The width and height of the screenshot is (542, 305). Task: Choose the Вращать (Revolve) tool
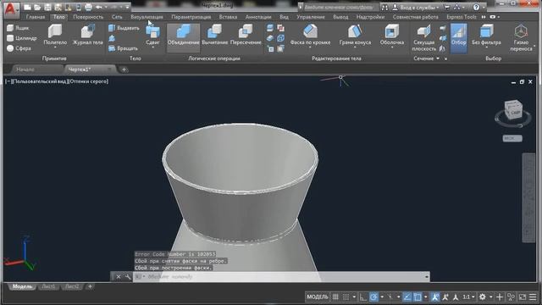123,48
